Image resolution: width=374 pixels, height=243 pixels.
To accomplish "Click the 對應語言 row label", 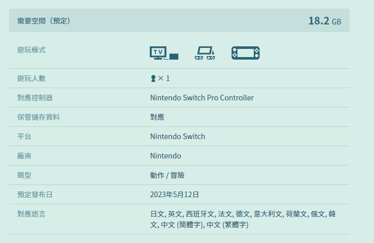I will [32, 214].
